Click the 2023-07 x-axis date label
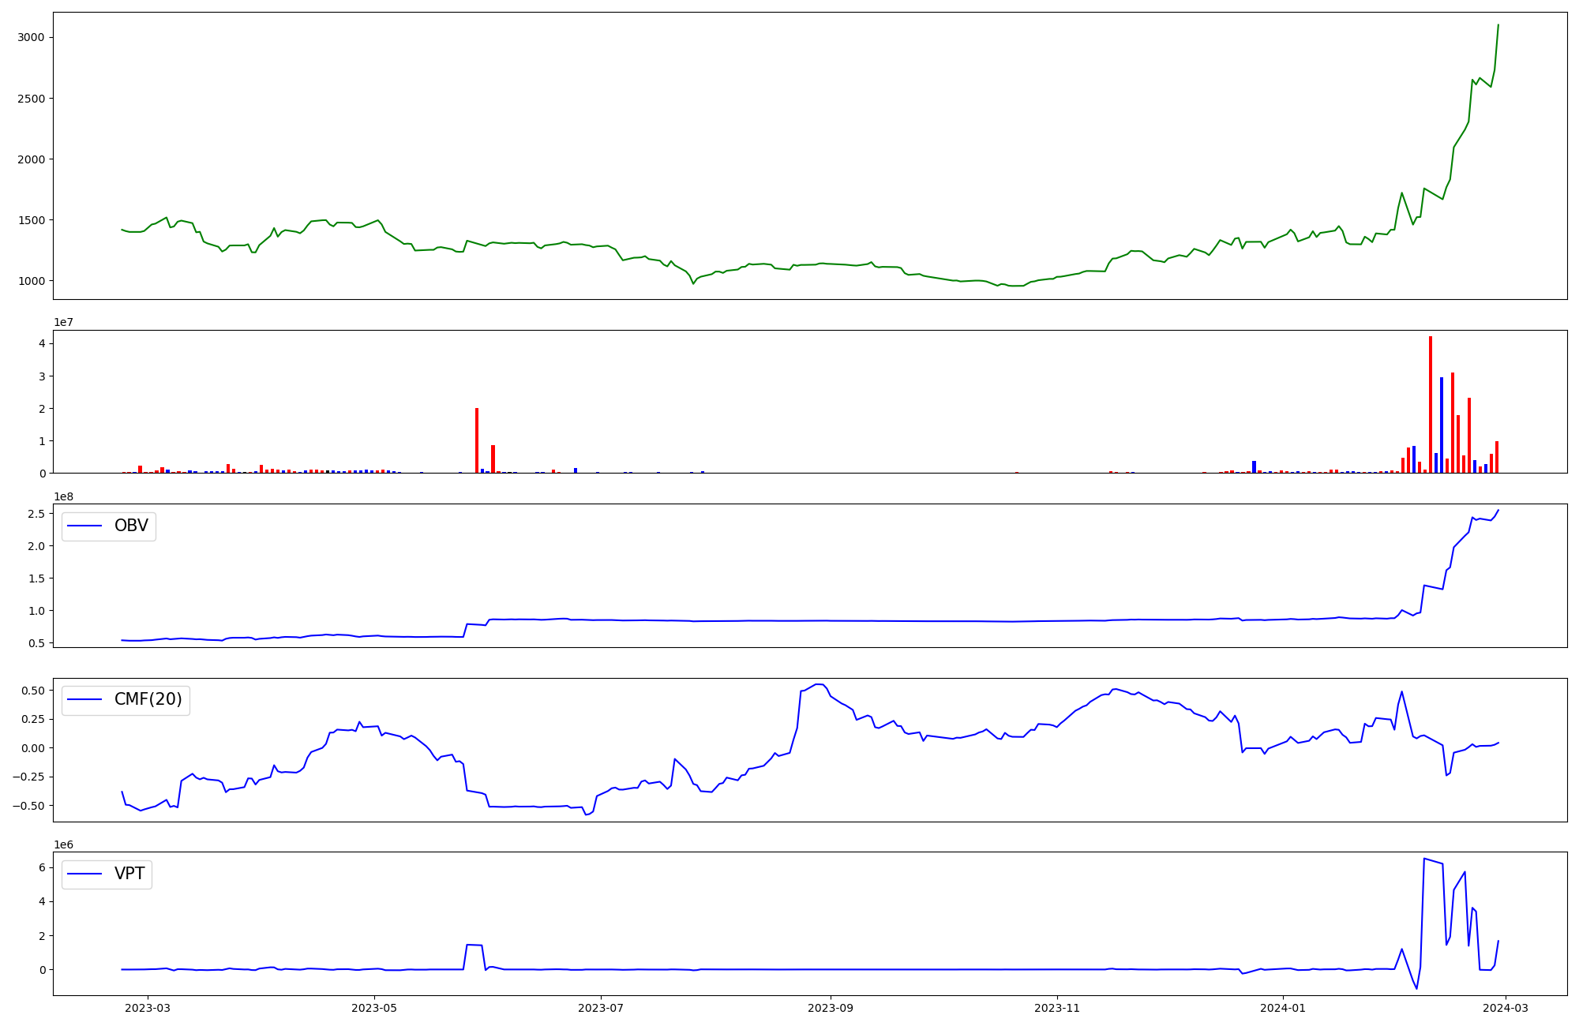Image resolution: width=1579 pixels, height=1026 pixels. pyautogui.click(x=601, y=1008)
